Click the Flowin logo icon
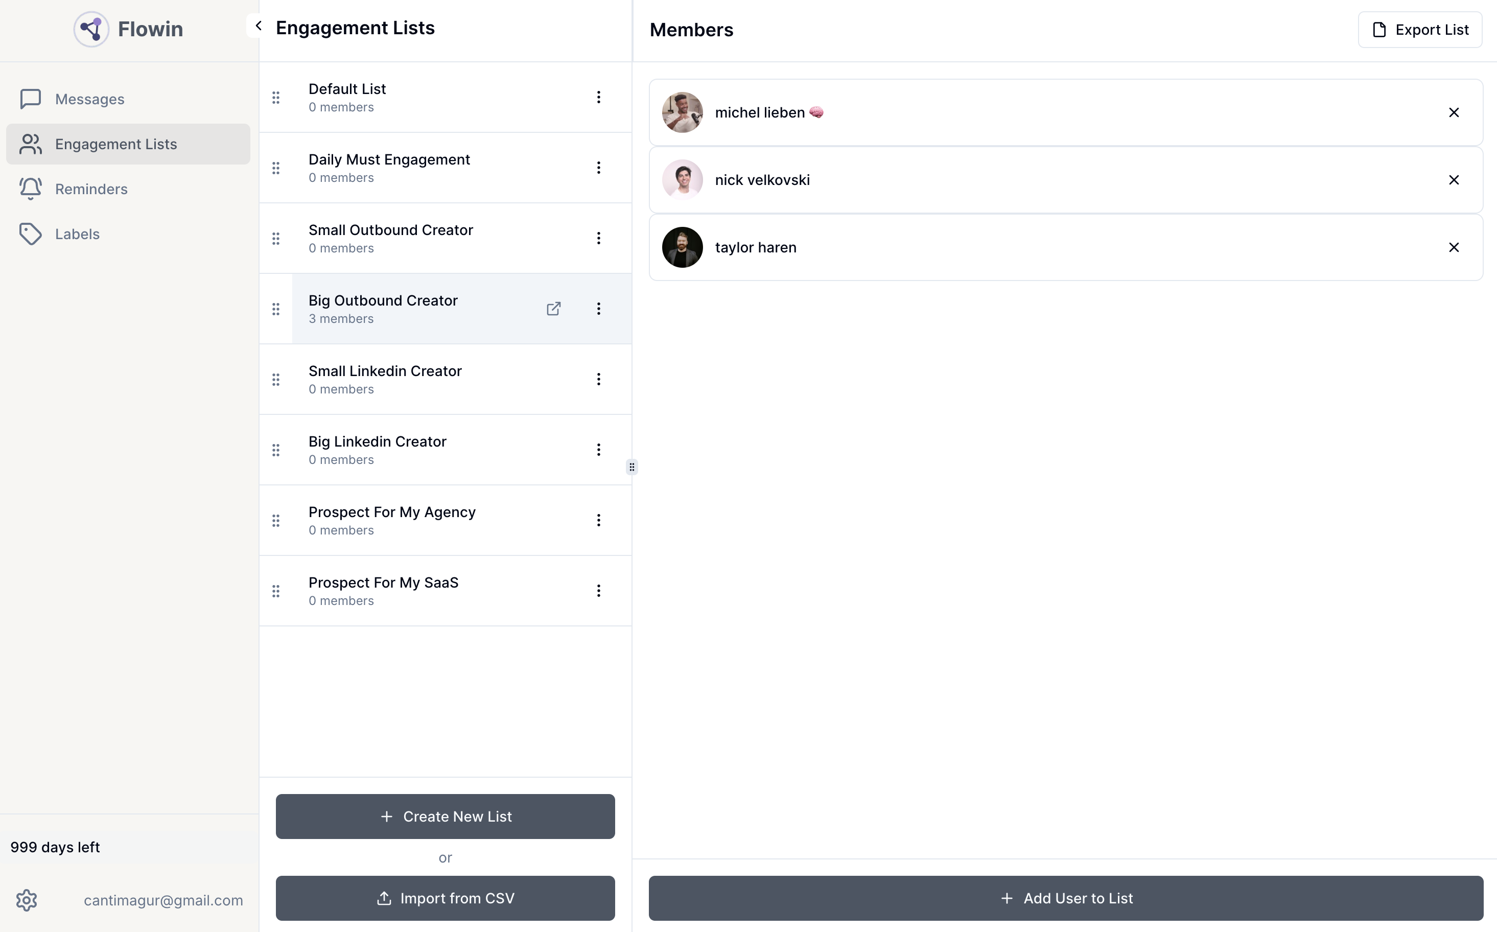 90,28
